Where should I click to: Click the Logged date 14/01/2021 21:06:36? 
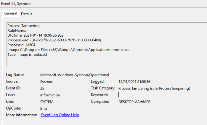point(134,82)
